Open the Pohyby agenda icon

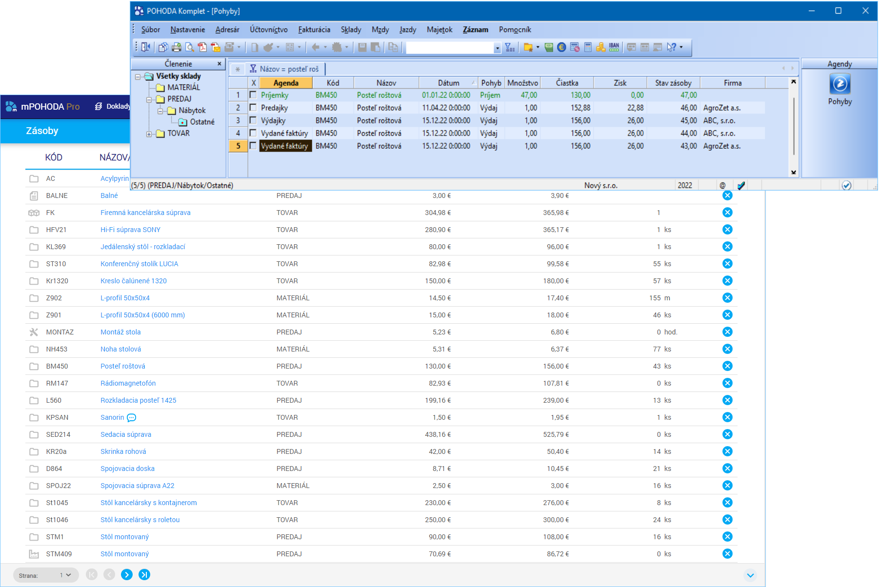(839, 84)
